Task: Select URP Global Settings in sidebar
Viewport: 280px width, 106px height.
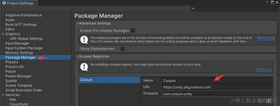Action: tap(26, 39)
